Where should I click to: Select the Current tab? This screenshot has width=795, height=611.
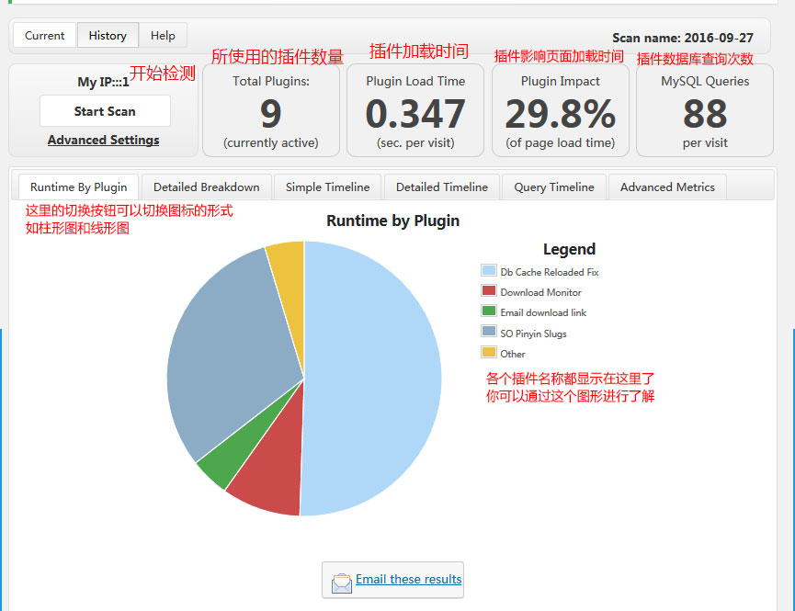(43, 36)
